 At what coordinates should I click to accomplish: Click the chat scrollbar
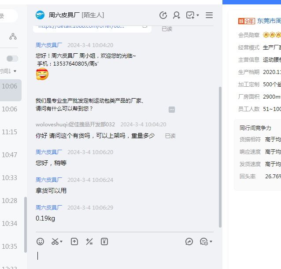pos(220,154)
